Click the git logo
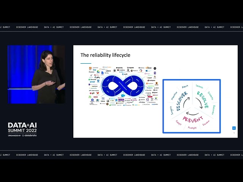The height and width of the screenshot is (182, 243). (92, 93)
